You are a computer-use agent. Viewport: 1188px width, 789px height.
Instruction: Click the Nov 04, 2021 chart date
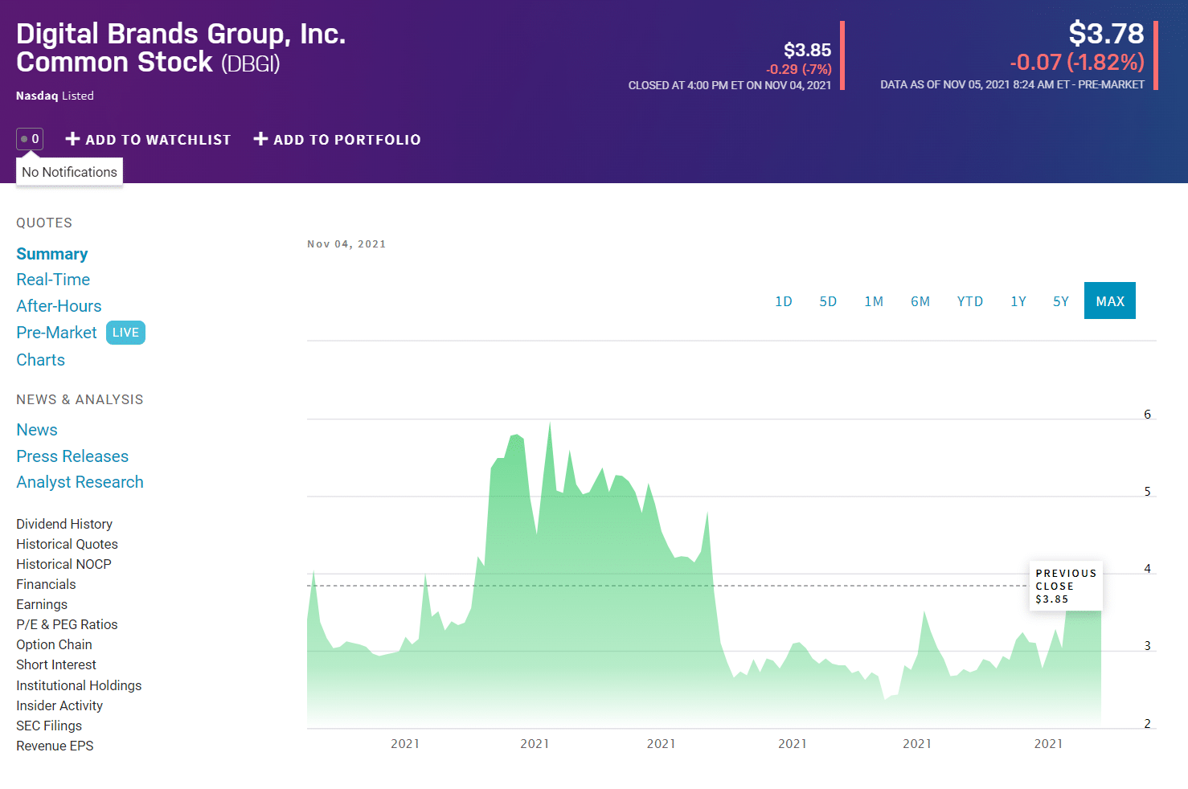tap(346, 244)
